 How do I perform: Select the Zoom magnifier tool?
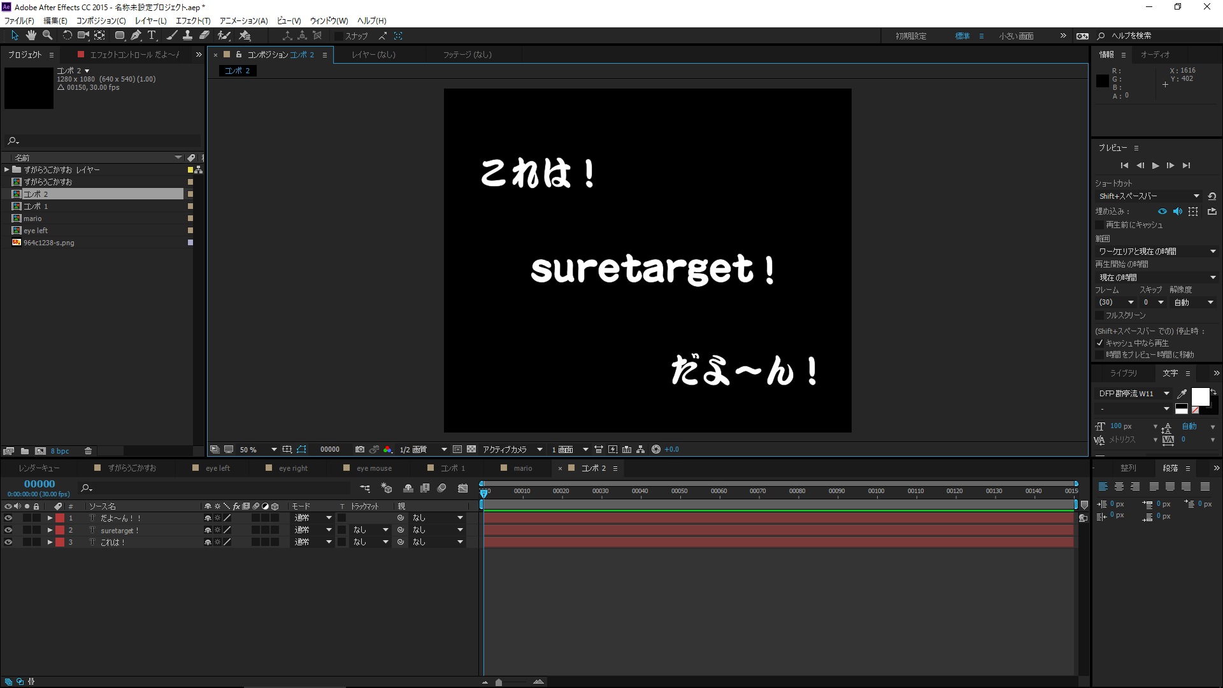coord(47,36)
